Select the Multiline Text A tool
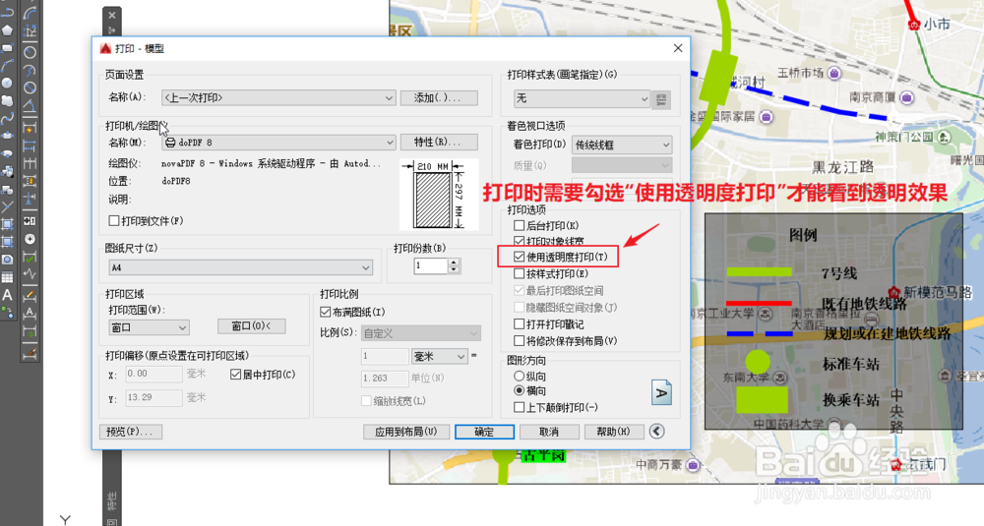 point(7,294)
